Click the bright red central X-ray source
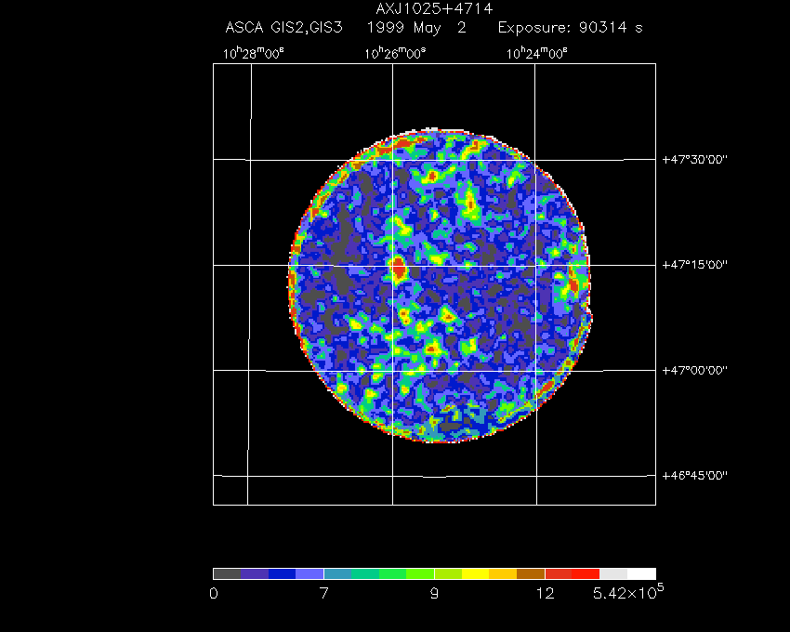This screenshot has height=632, width=790. (399, 268)
